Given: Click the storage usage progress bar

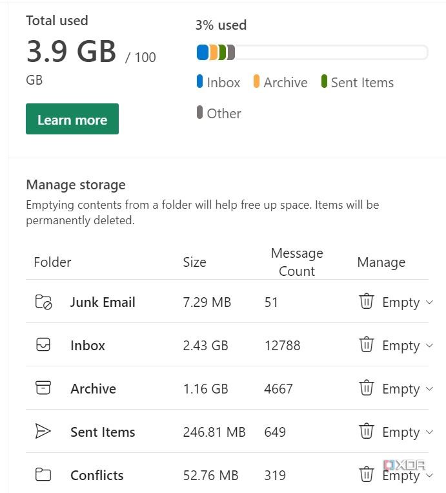Looking at the screenshot, I should [x=312, y=52].
